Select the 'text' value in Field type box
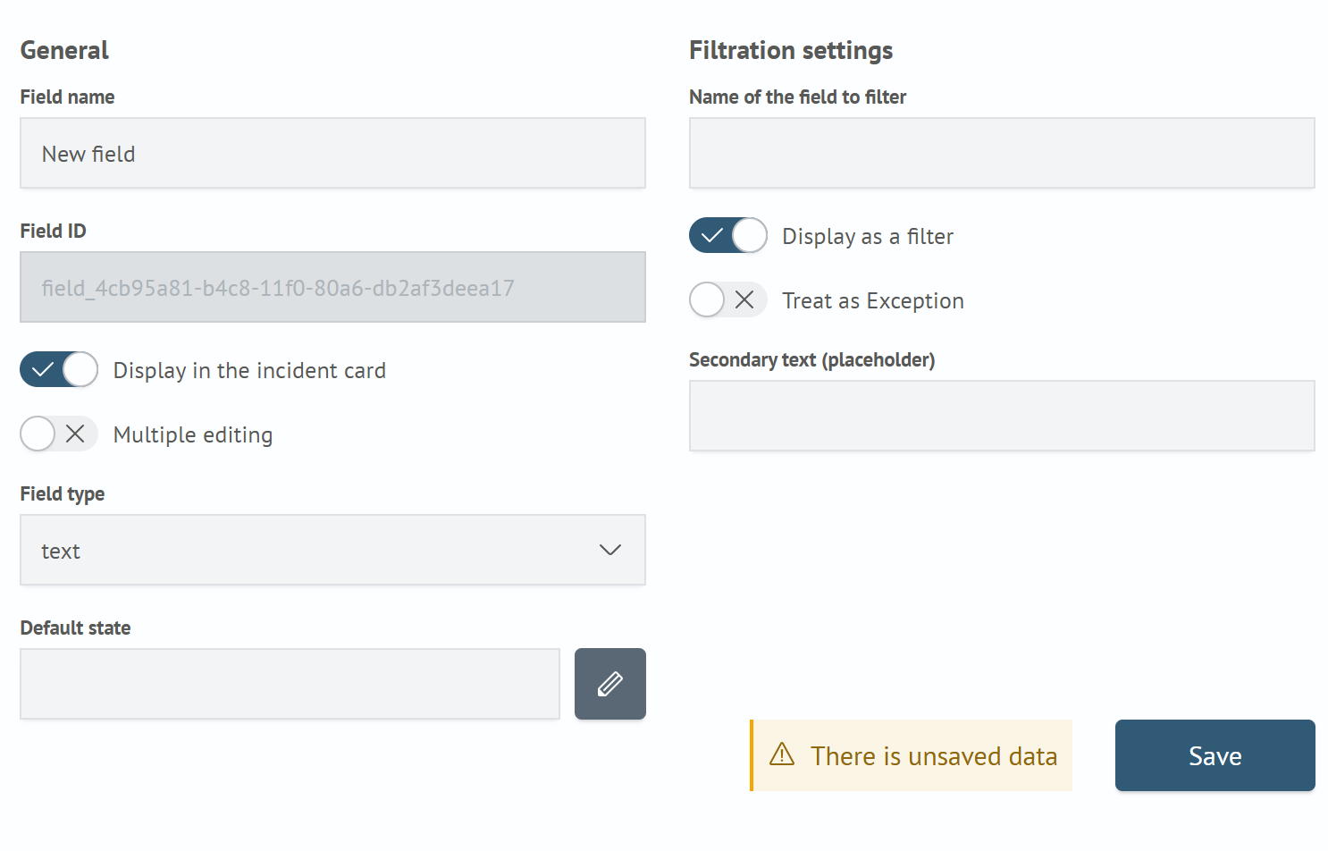 pyautogui.click(x=61, y=551)
